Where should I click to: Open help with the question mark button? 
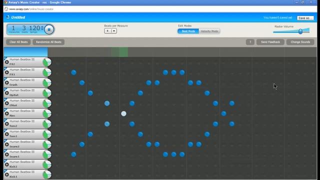250,42
